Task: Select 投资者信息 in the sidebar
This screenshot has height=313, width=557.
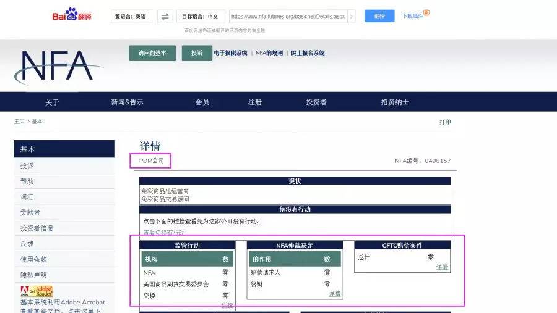Action: 64,228
